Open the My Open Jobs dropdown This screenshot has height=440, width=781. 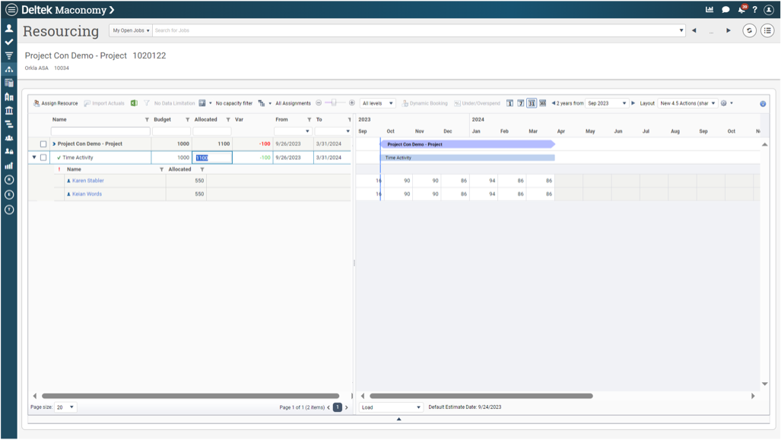coord(131,30)
